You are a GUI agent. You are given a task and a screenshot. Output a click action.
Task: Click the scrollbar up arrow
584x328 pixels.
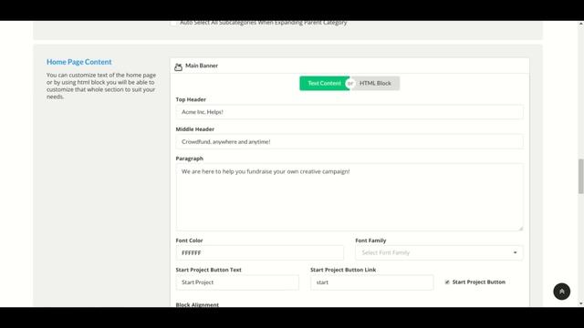[x=580, y=24]
